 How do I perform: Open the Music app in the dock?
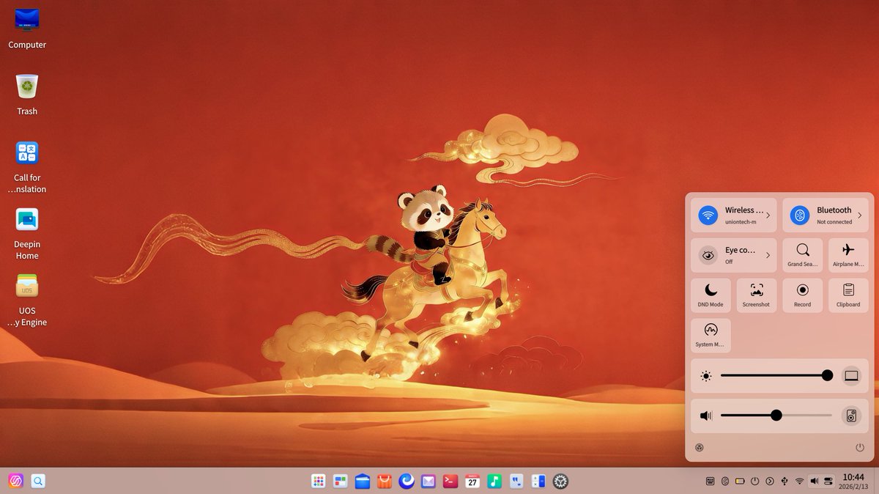(494, 481)
